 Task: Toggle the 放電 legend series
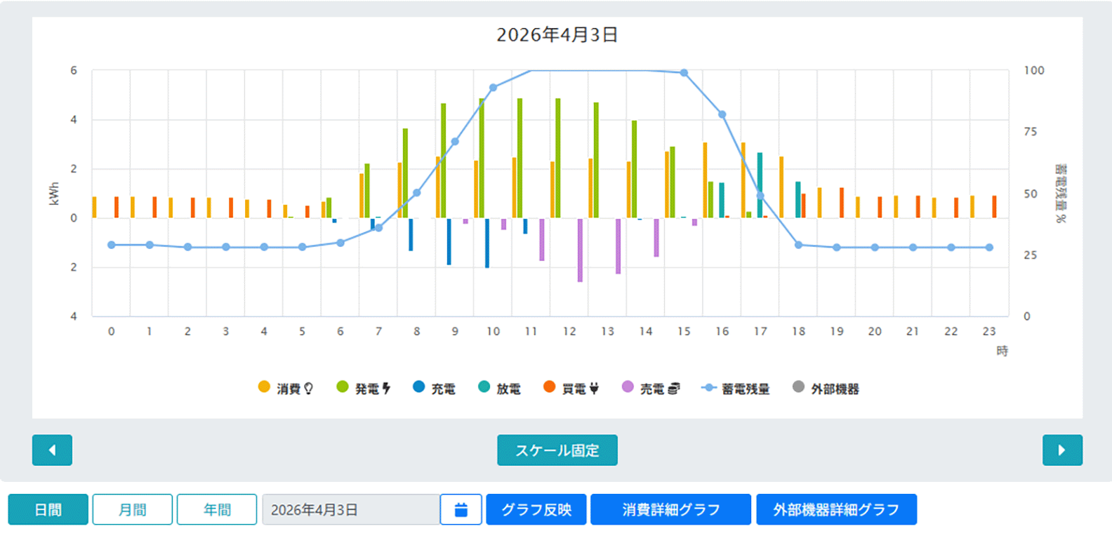coord(499,388)
